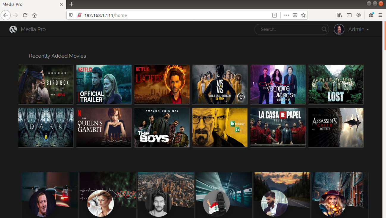Save page to Pocket icon
This screenshot has height=218, width=386.
click(295, 15)
